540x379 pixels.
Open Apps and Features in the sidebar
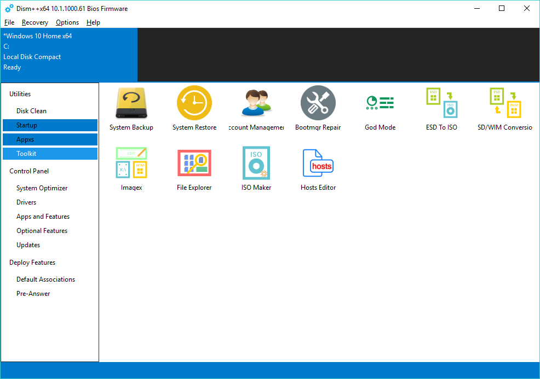50,217
